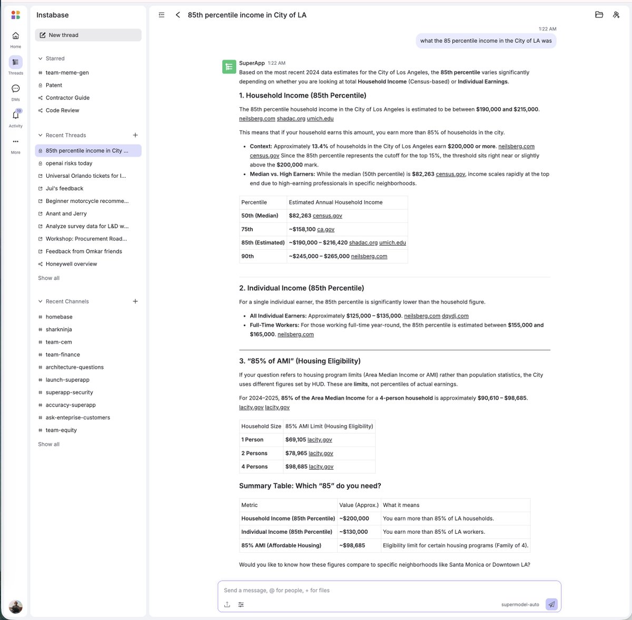Open the accuracy-superapp channel
This screenshot has height=620, width=632.
click(88, 405)
